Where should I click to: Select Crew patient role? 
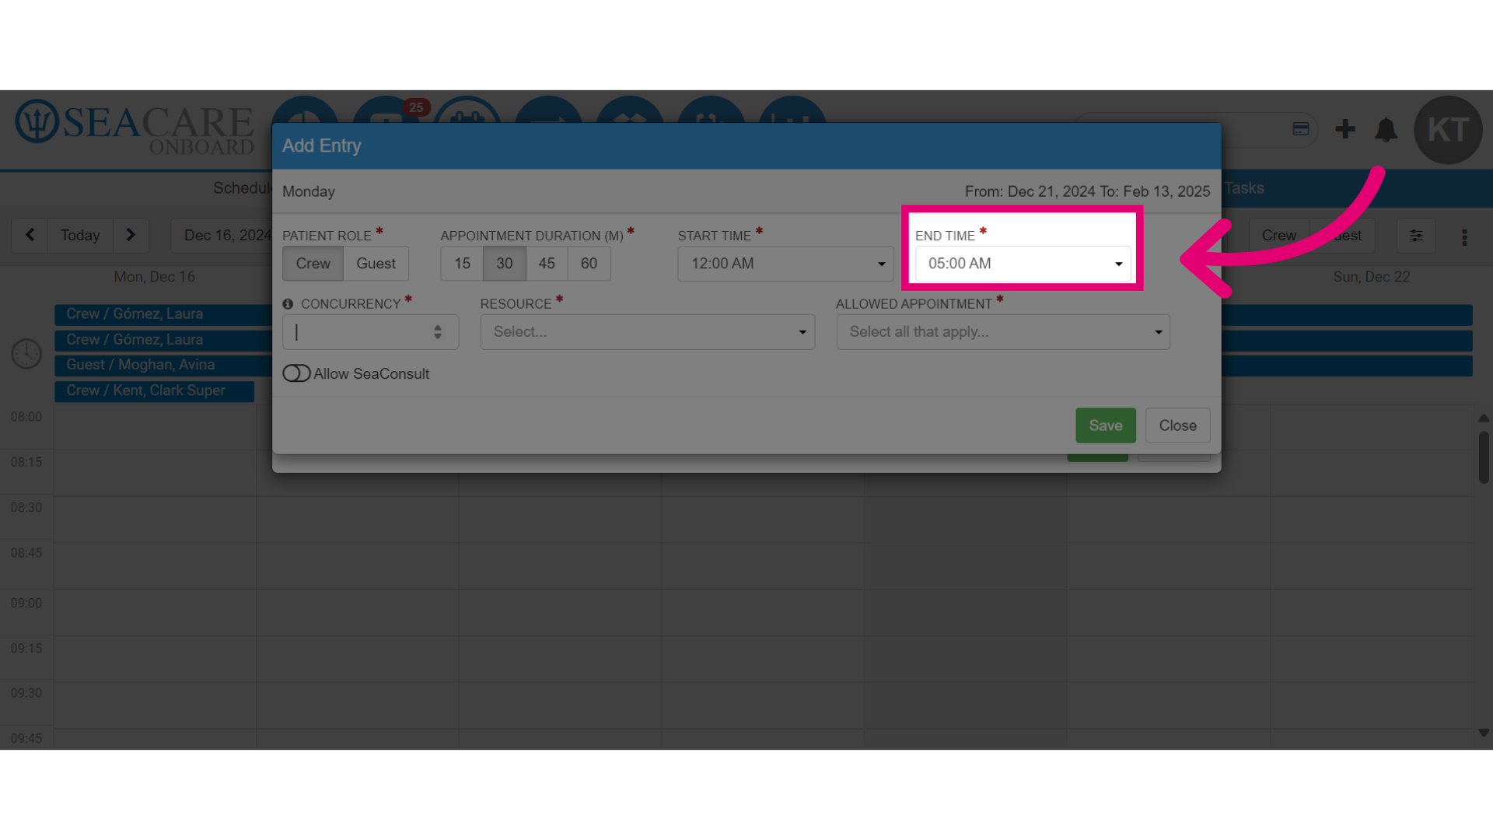[313, 264]
